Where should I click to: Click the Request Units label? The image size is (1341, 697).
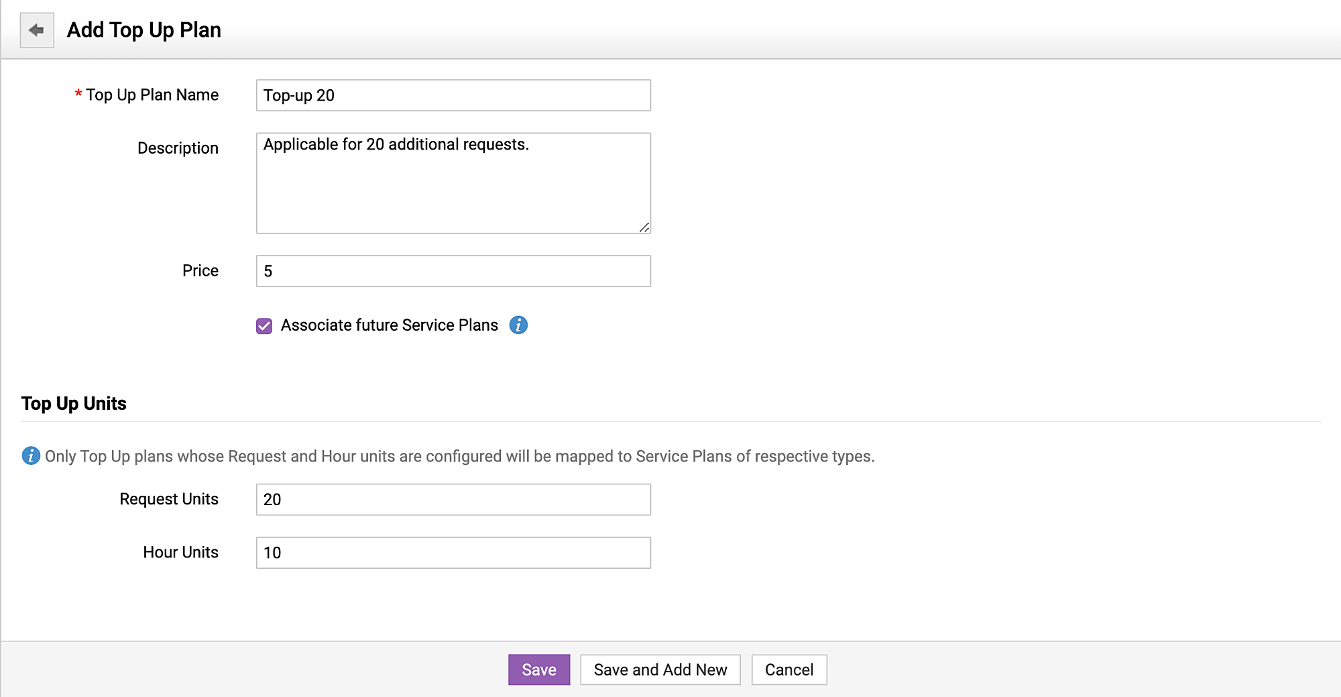tap(169, 499)
